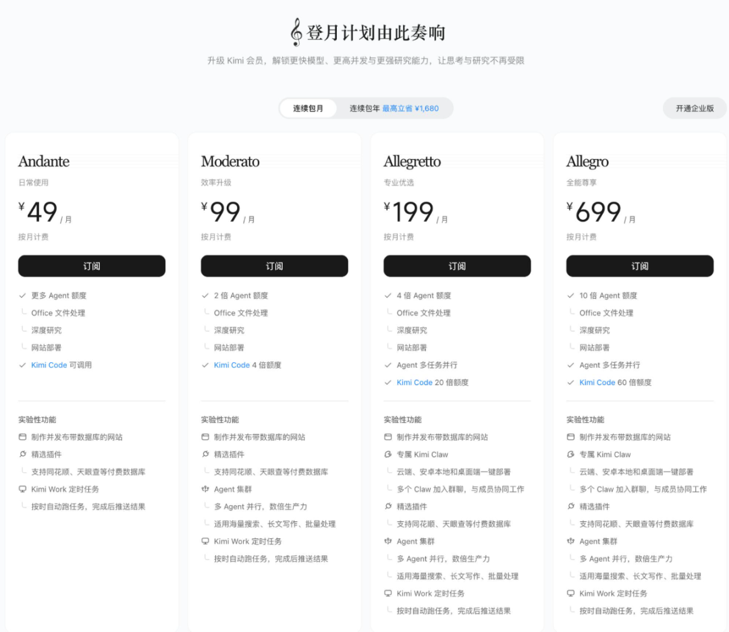The width and height of the screenshot is (729, 632).
Task: Click checkmark beside Kimi Code 60 倍额度
Action: (570, 382)
